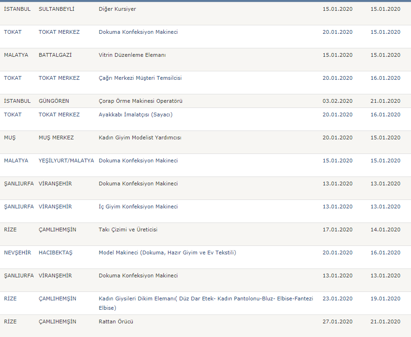
Task: Select the 03.02.2020 start date cell
Action: (337, 101)
